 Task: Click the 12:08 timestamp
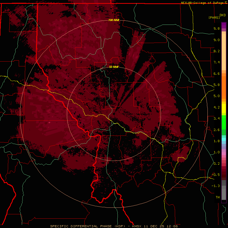(x=173, y=226)
